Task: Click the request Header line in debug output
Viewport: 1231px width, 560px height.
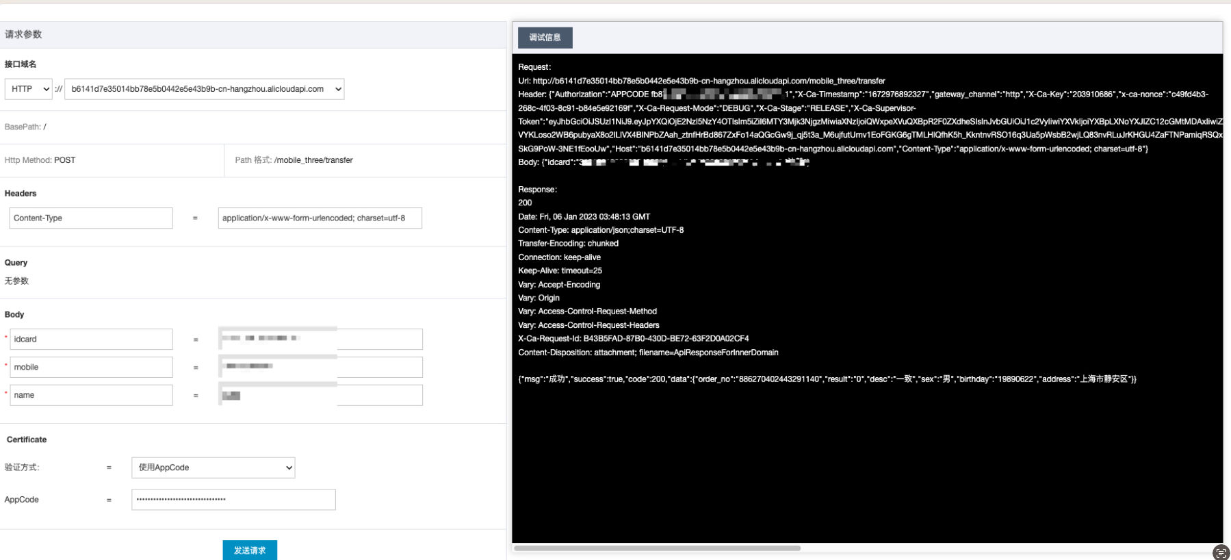Action: pos(870,122)
